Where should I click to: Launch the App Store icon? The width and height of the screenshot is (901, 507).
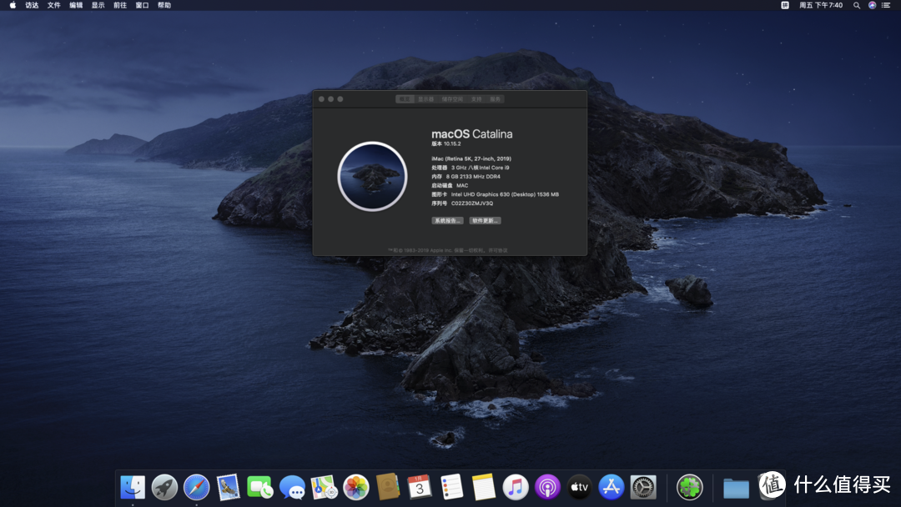612,488
